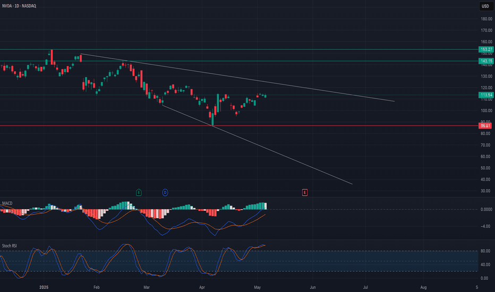Click the red 86.81 price level tag
Viewport: 495px width, 292px height.
pos(485,126)
